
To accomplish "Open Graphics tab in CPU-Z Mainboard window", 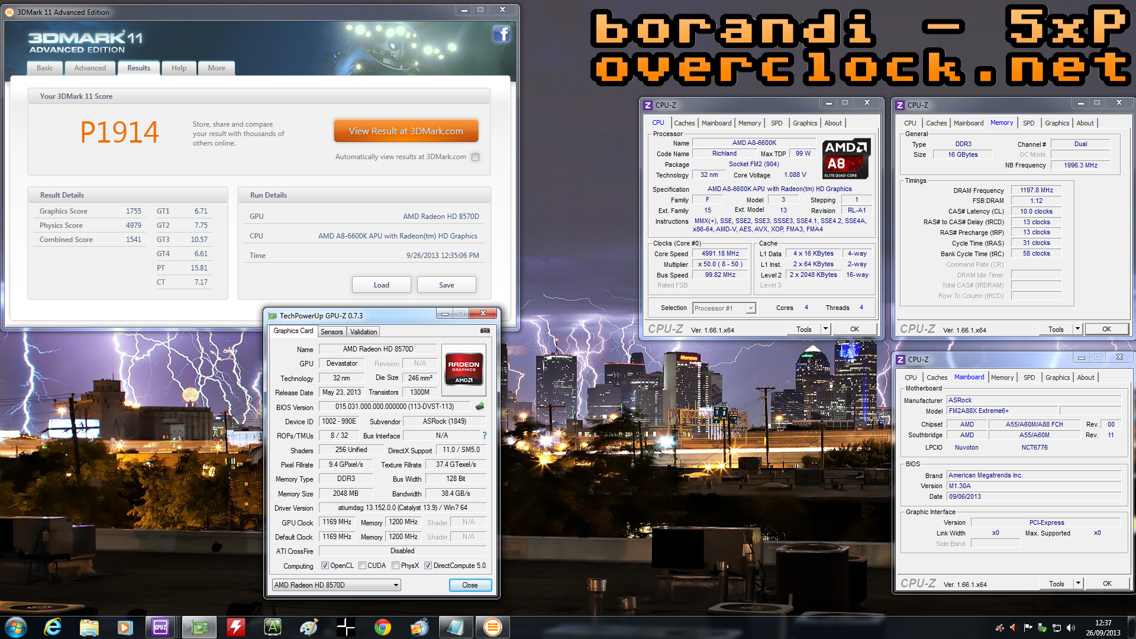I will pyautogui.click(x=1057, y=377).
